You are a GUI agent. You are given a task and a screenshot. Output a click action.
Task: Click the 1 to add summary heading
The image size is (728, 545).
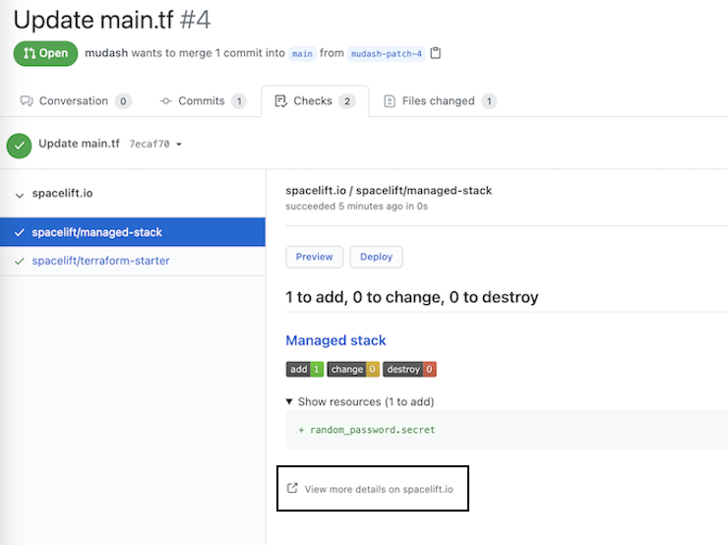(412, 297)
